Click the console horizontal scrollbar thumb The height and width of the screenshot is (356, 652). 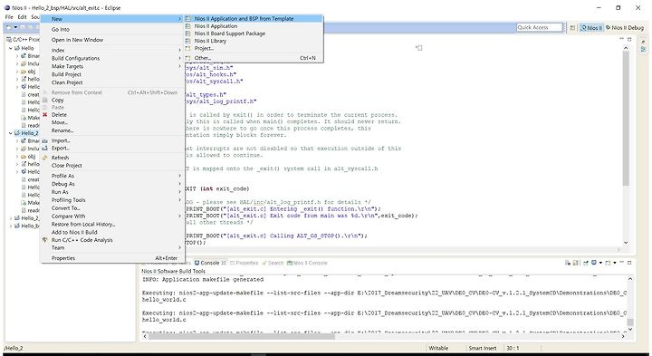pos(242,336)
